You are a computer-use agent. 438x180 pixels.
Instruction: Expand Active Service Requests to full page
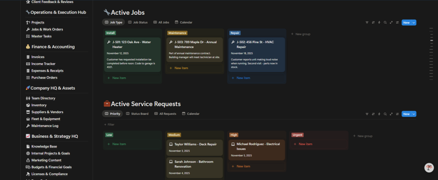pyautogui.click(x=391, y=114)
